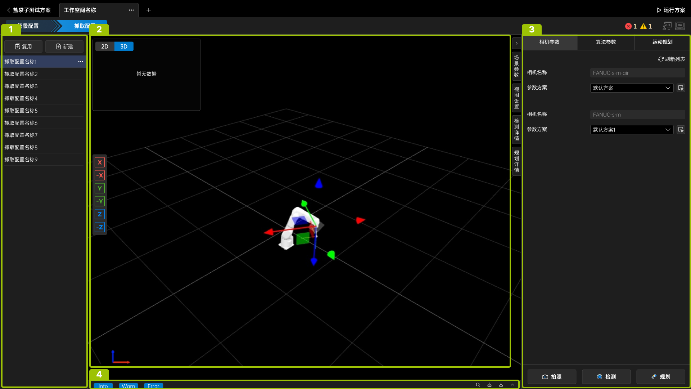Set view to positive Z axis
The width and height of the screenshot is (691, 389).
click(x=100, y=214)
